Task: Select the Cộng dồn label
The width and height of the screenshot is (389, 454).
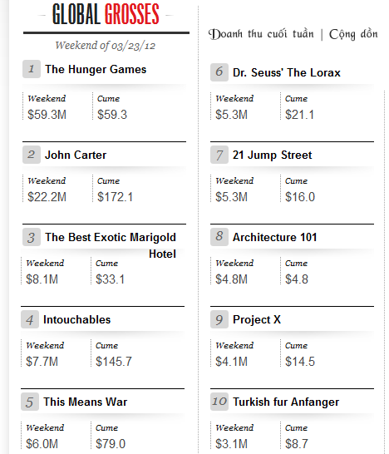Action: point(353,34)
